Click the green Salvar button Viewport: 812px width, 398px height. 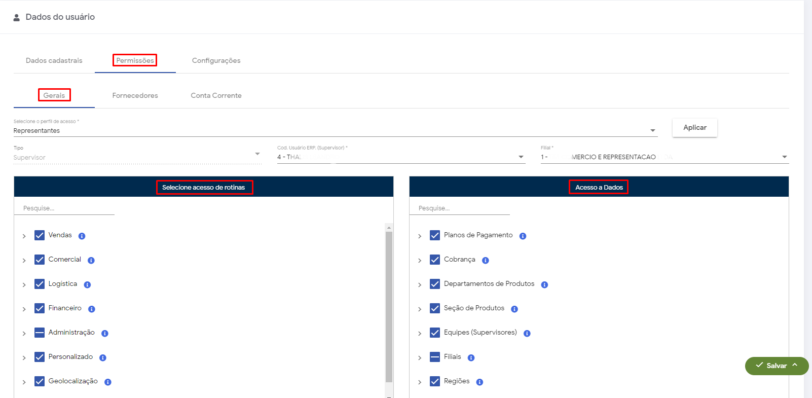771,366
